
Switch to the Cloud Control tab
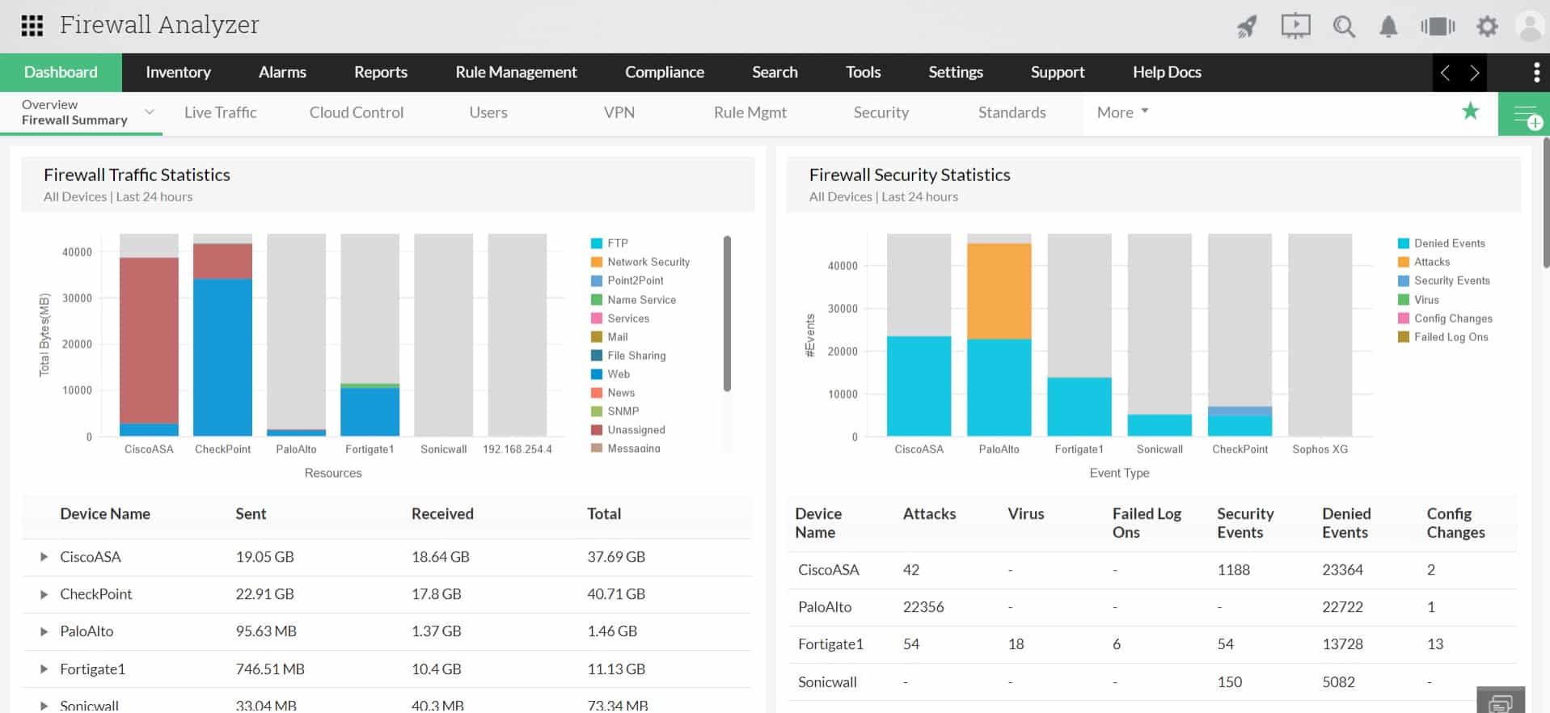(x=357, y=112)
